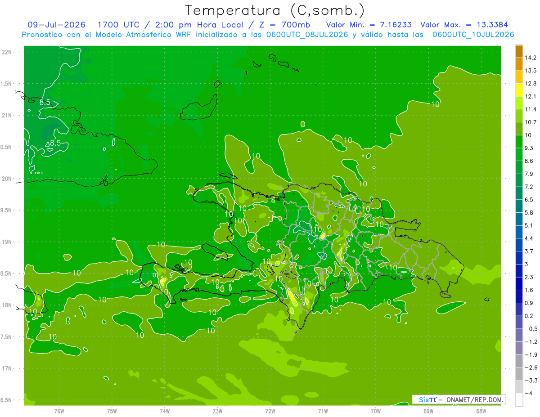This screenshot has width=540, height=417.
Task: Click the 9.3 value on the color scale
Action: click(x=529, y=148)
